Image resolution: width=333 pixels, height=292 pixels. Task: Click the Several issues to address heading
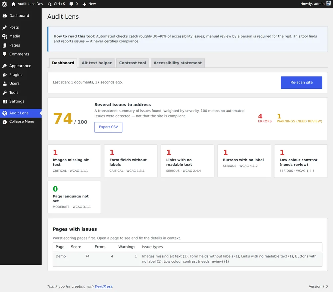[x=123, y=104]
